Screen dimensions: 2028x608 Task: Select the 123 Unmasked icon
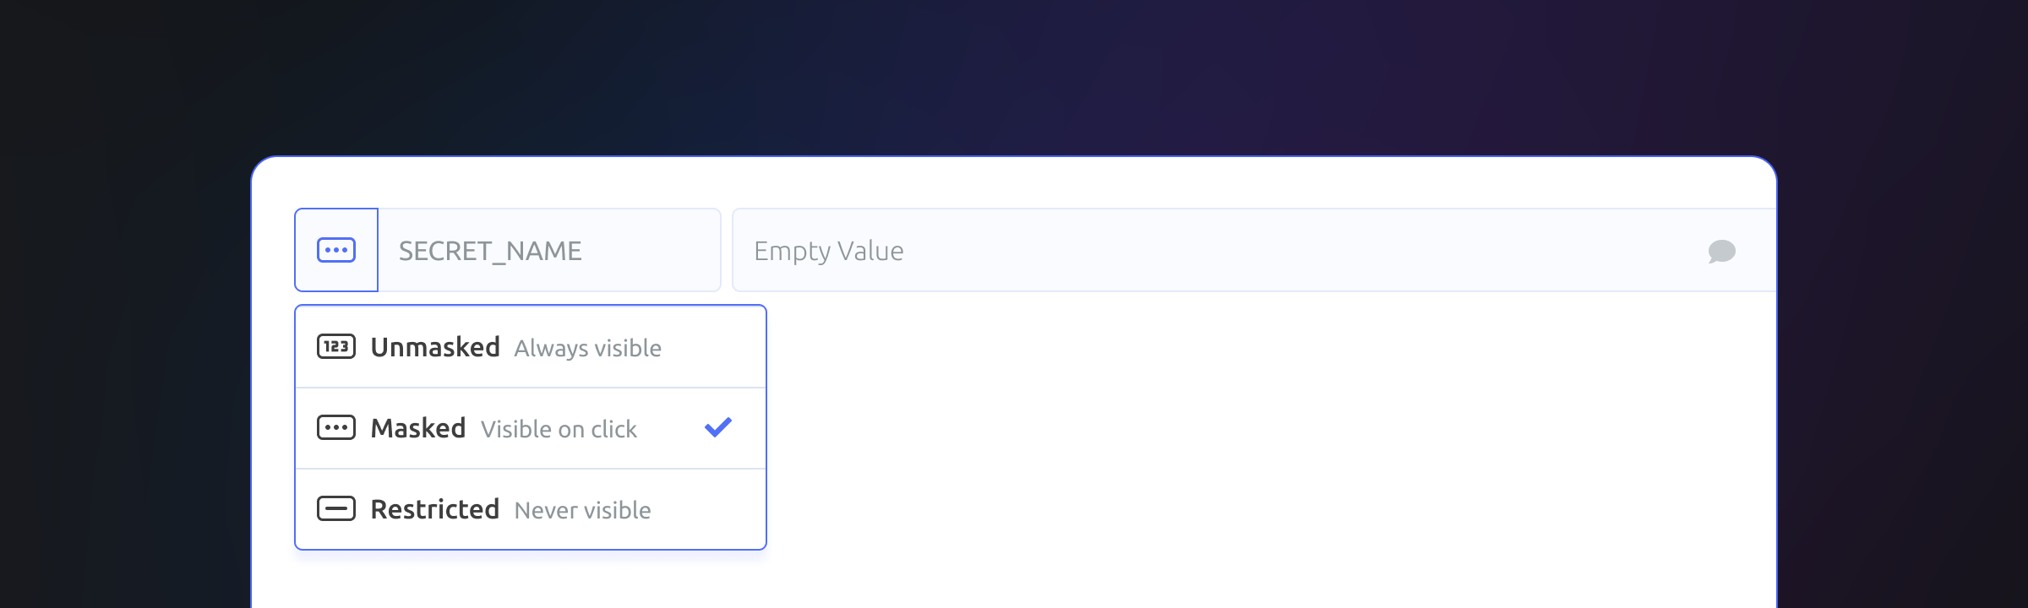[336, 346]
